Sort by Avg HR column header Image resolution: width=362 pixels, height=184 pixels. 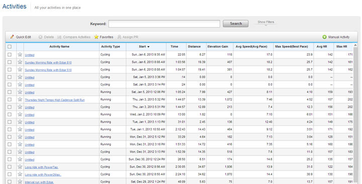click(x=322, y=47)
